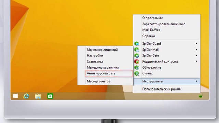Click the SpIDer Guard shield icon
Viewport: 219px width, 123px height.
click(x=137, y=44)
